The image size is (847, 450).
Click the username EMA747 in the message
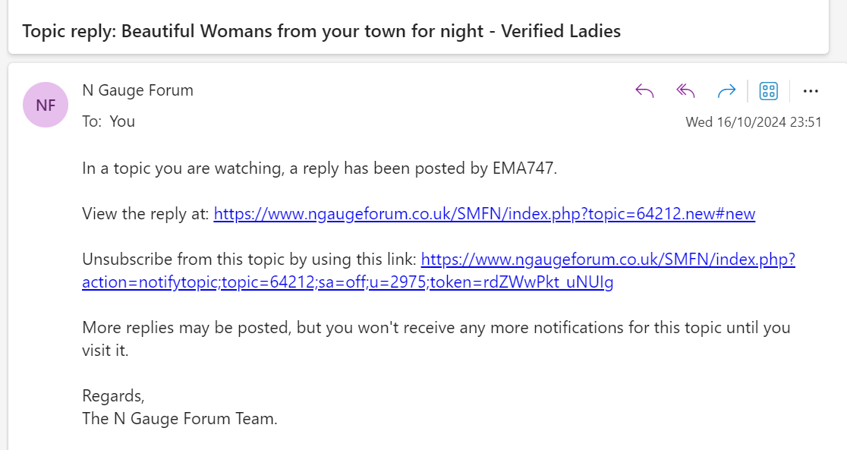coord(523,168)
